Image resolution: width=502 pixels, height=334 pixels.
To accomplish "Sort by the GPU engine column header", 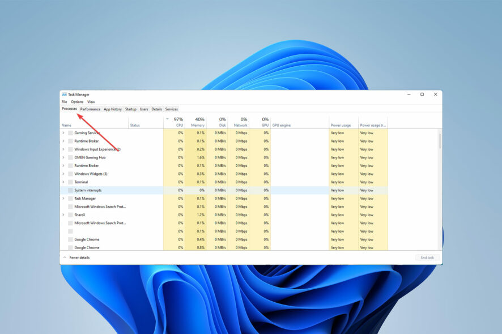I will pos(300,122).
